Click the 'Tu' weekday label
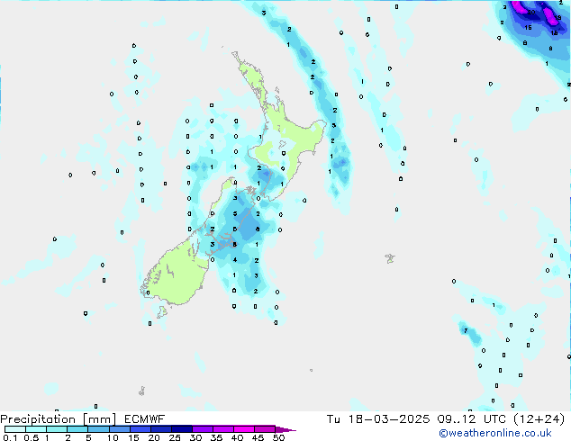This screenshot has width=571, height=441. [x=333, y=419]
